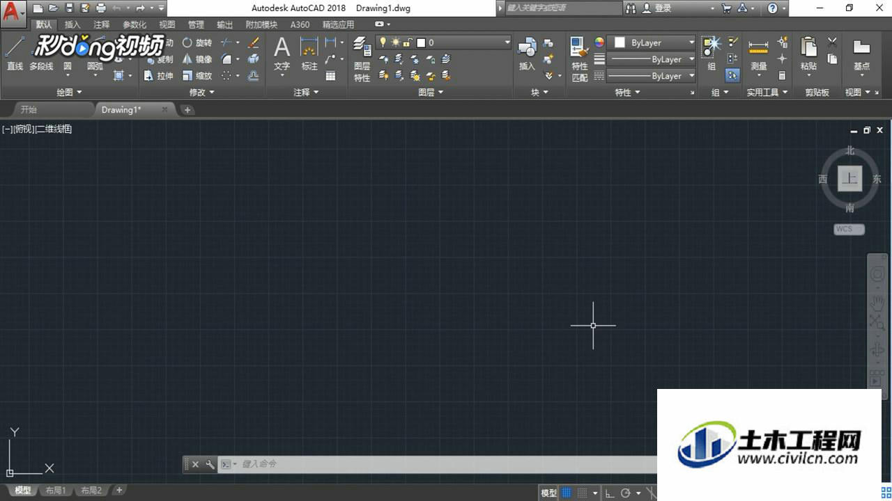892x501 pixels.
Task: Click the Match Properties (特性匹配) icon
Action: point(580,59)
